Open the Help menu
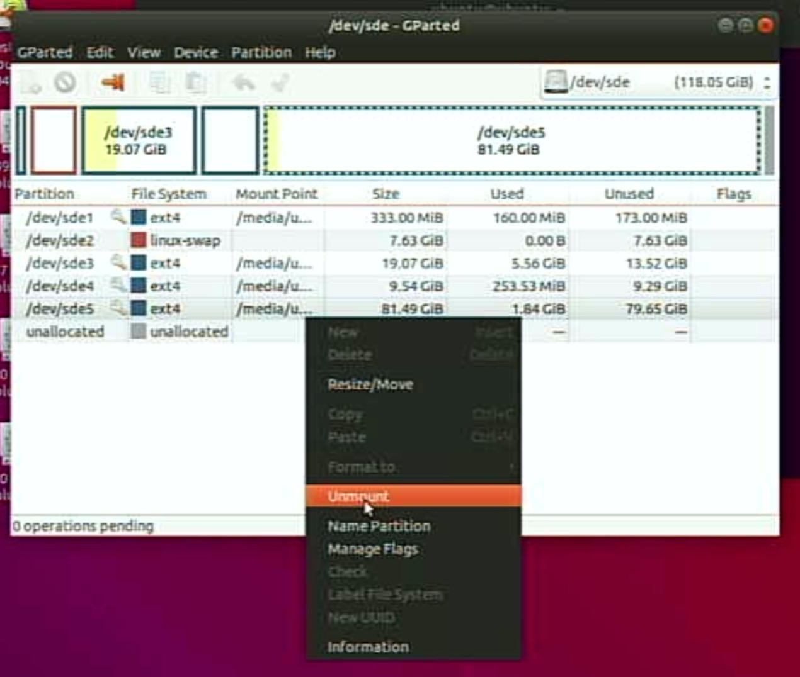This screenshot has height=677, width=800. tap(320, 52)
